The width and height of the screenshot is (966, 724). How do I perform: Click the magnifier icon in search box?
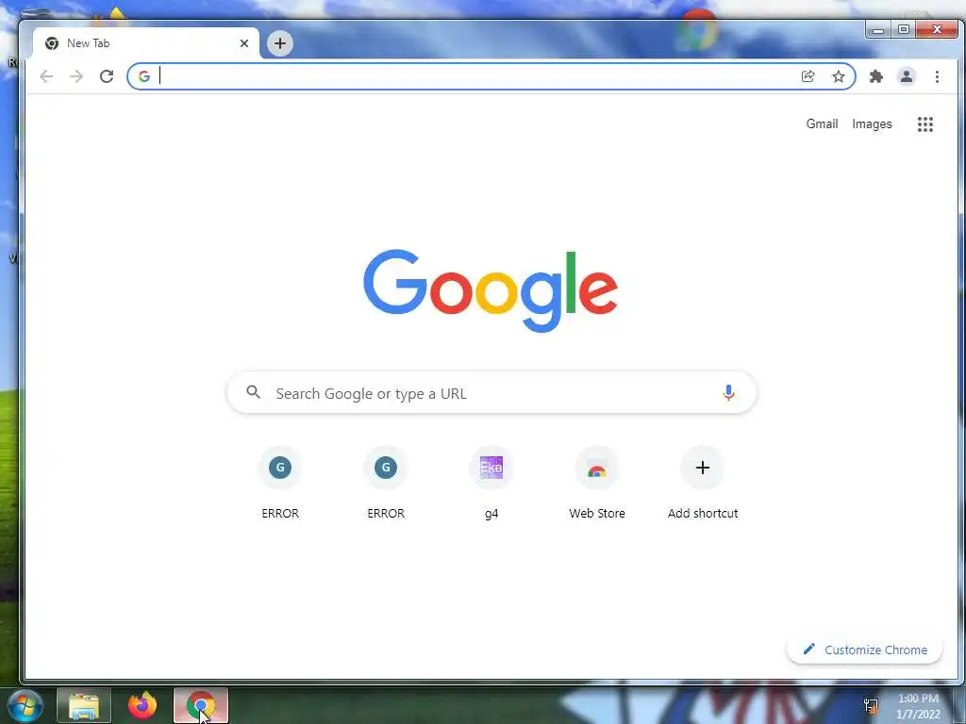253,392
